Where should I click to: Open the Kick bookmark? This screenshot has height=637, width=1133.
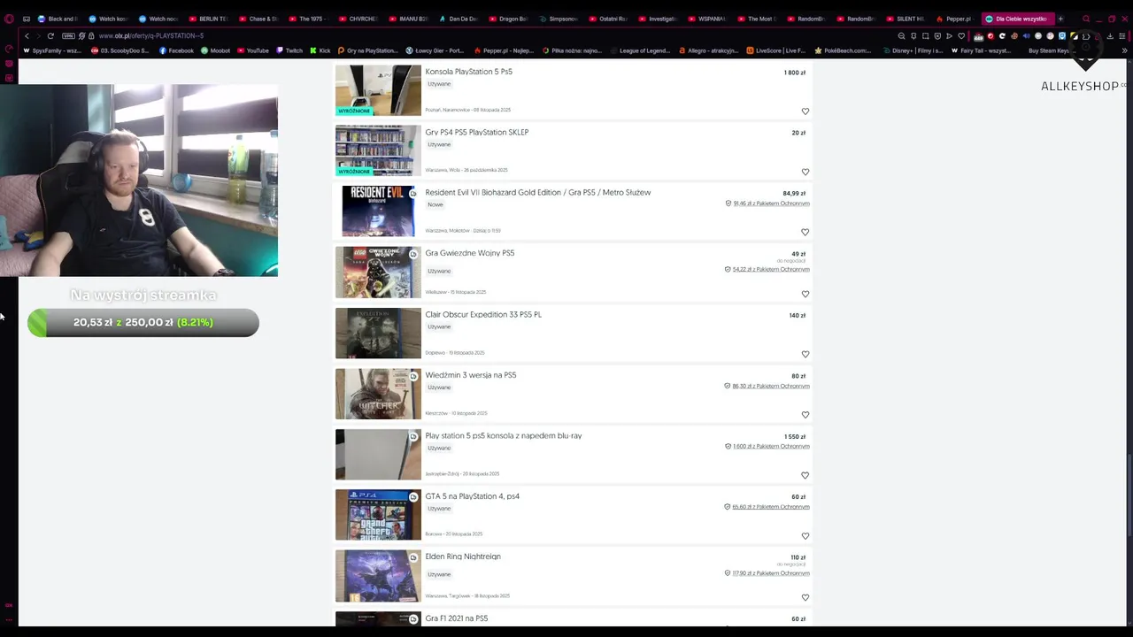coord(320,50)
